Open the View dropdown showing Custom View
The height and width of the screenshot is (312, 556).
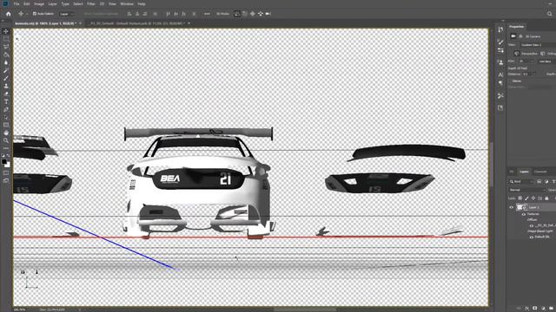point(538,45)
